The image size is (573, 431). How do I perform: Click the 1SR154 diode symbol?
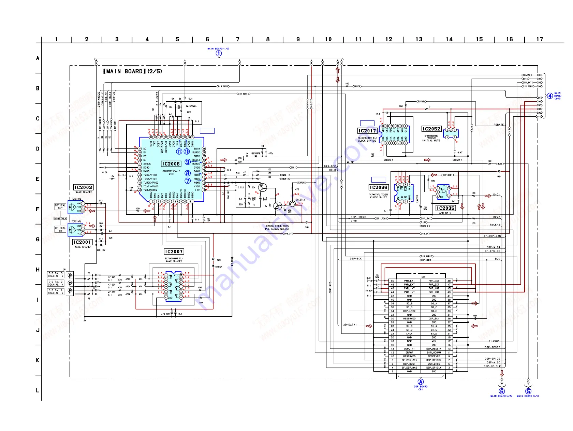point(213,266)
